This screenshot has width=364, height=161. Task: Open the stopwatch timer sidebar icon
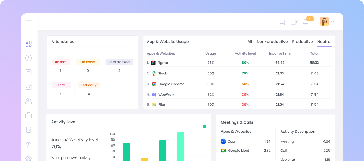29,144
